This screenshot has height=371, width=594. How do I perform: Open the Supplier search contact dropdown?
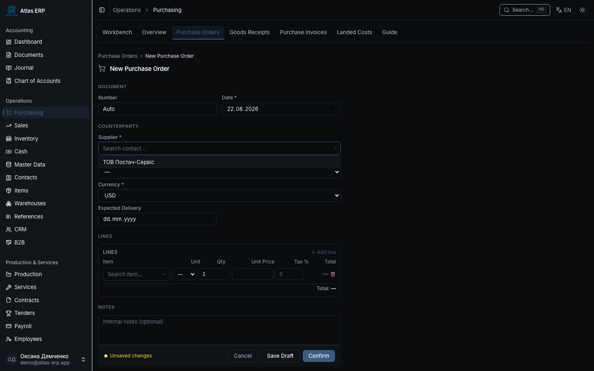point(219,148)
